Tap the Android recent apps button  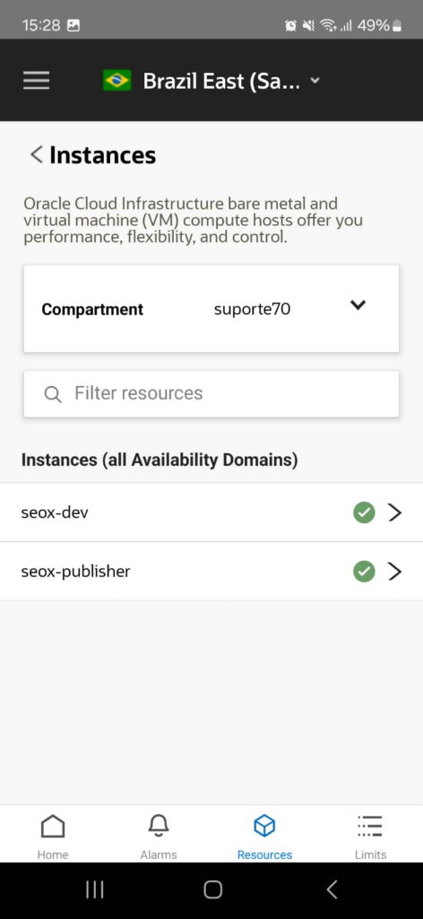(95, 889)
